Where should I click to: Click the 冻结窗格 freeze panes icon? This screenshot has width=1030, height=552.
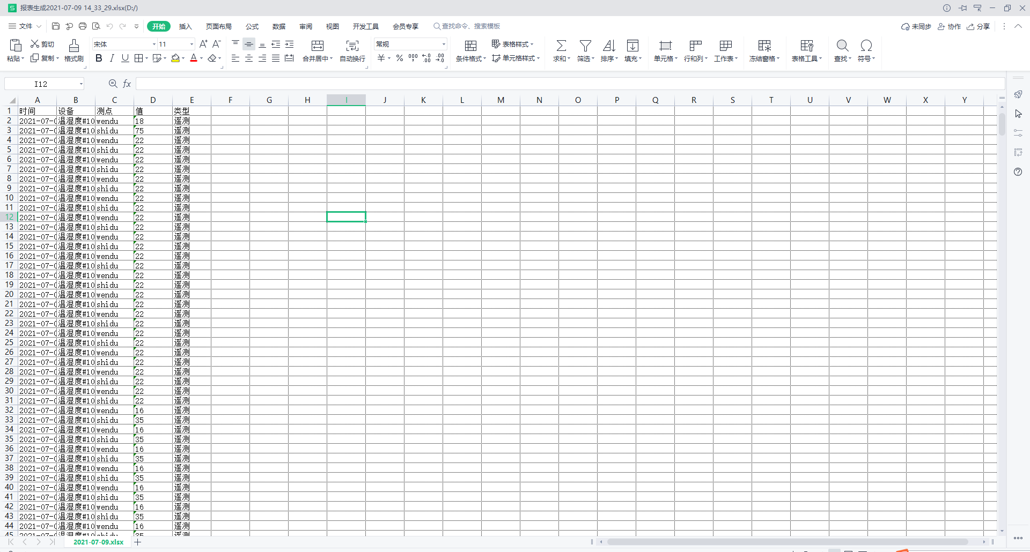pyautogui.click(x=764, y=46)
